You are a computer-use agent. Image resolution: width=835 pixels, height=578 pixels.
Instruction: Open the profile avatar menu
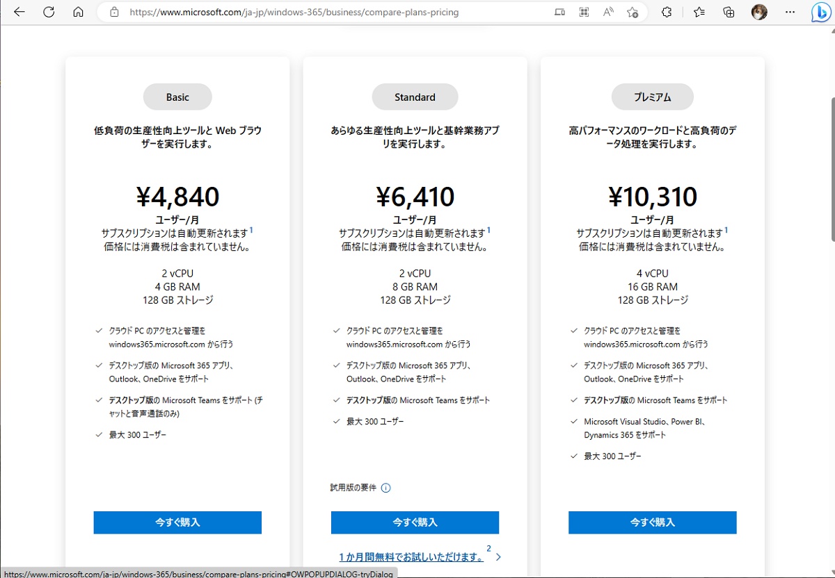click(759, 12)
